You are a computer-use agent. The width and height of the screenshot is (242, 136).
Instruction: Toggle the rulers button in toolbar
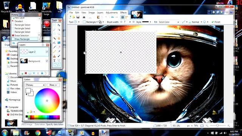127,17
